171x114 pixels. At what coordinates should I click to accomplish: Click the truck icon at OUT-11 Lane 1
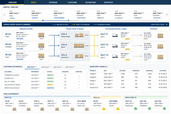pyautogui.click(x=115, y=35)
